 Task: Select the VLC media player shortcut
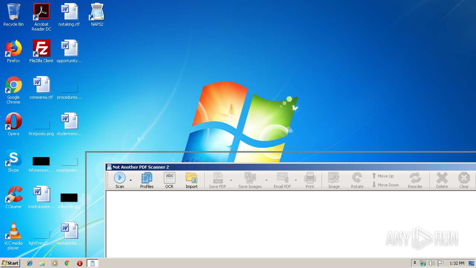pyautogui.click(x=13, y=236)
